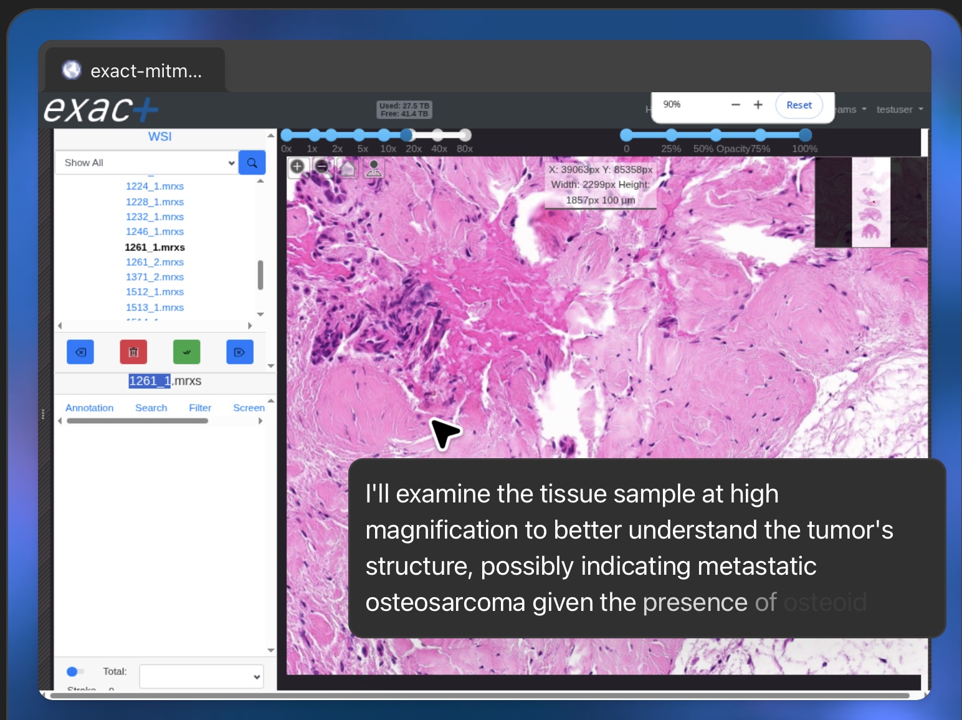Set magnification slider to 1x
962x720 pixels.
tap(314, 135)
